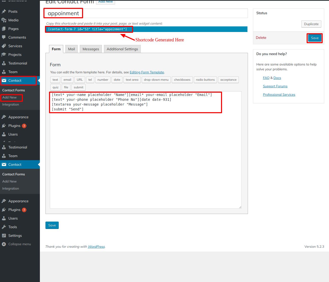Select the Services tag icon in sidebar

(x=4, y=46)
